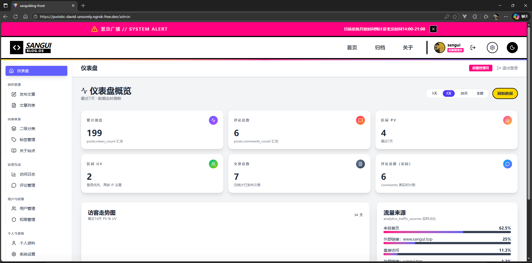
Task: Click the 刷新数据 button
Action: pos(505,93)
